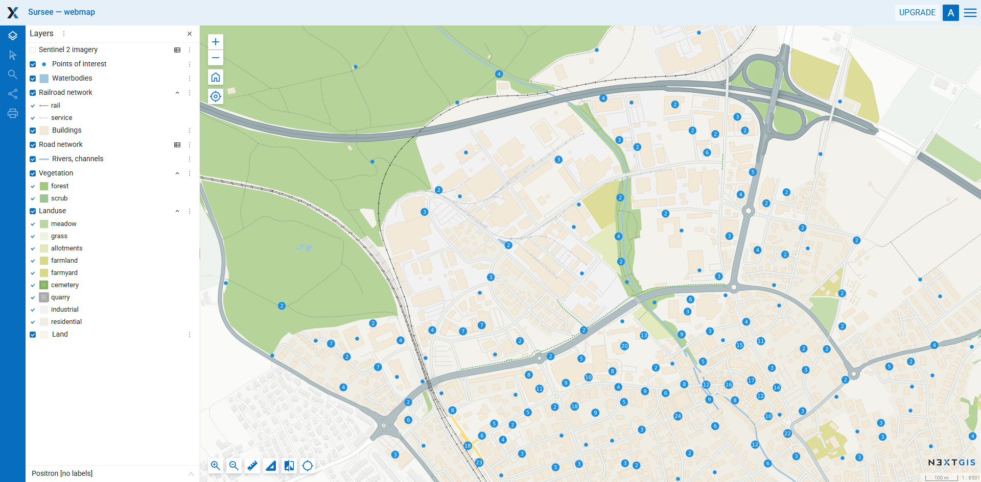Click the print map icon
981x482 pixels.
pyautogui.click(x=13, y=113)
